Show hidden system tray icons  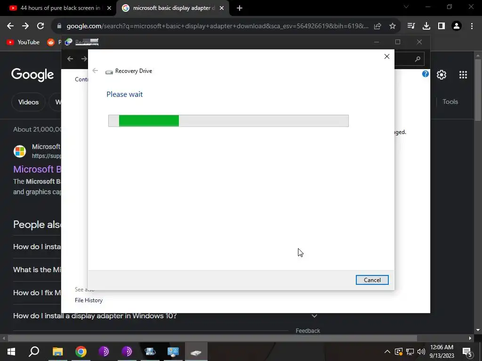pos(387,352)
